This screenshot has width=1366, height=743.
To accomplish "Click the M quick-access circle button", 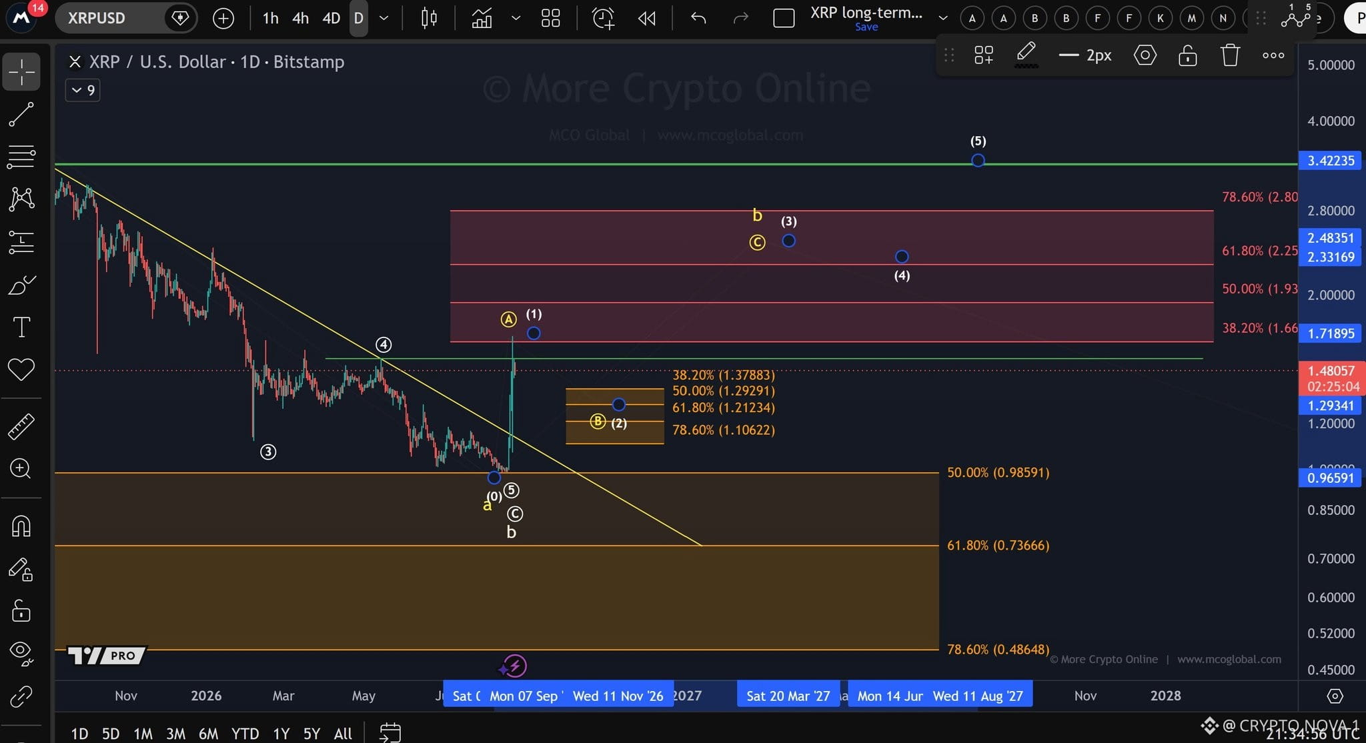I will (x=1192, y=18).
